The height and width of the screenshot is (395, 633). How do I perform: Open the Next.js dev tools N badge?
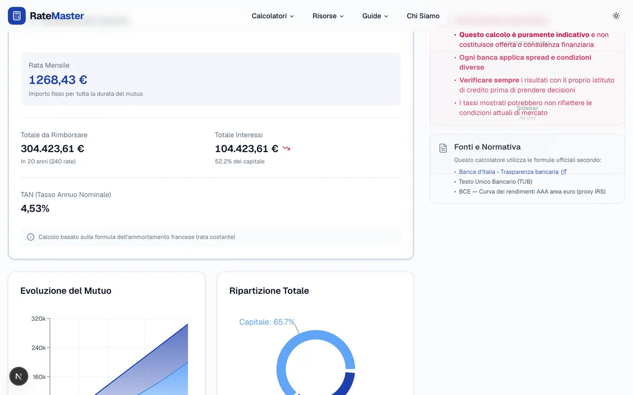click(19, 376)
